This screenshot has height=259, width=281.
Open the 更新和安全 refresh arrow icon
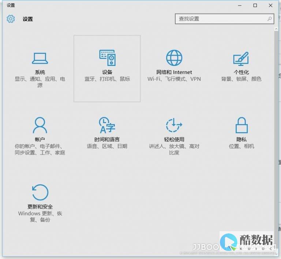[40, 192]
